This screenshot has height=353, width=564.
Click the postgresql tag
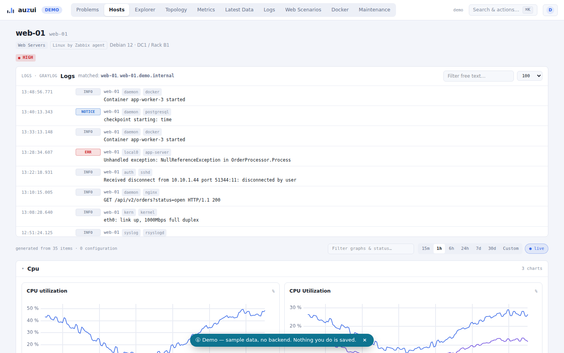tap(157, 112)
